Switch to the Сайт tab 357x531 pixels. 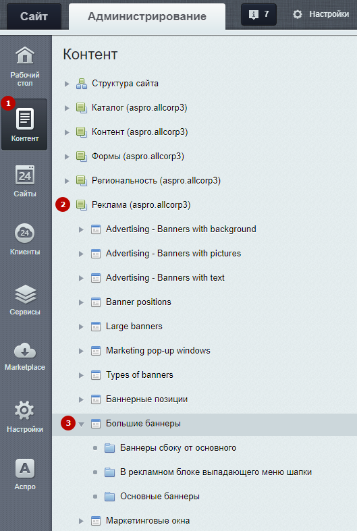point(34,16)
